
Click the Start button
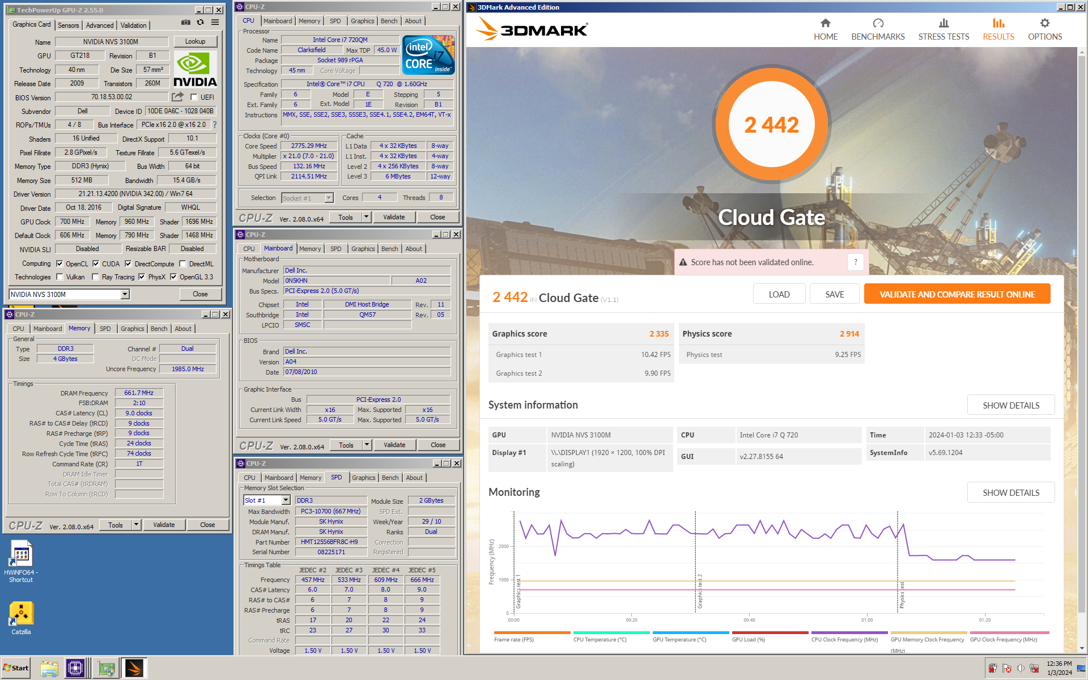click(16, 668)
